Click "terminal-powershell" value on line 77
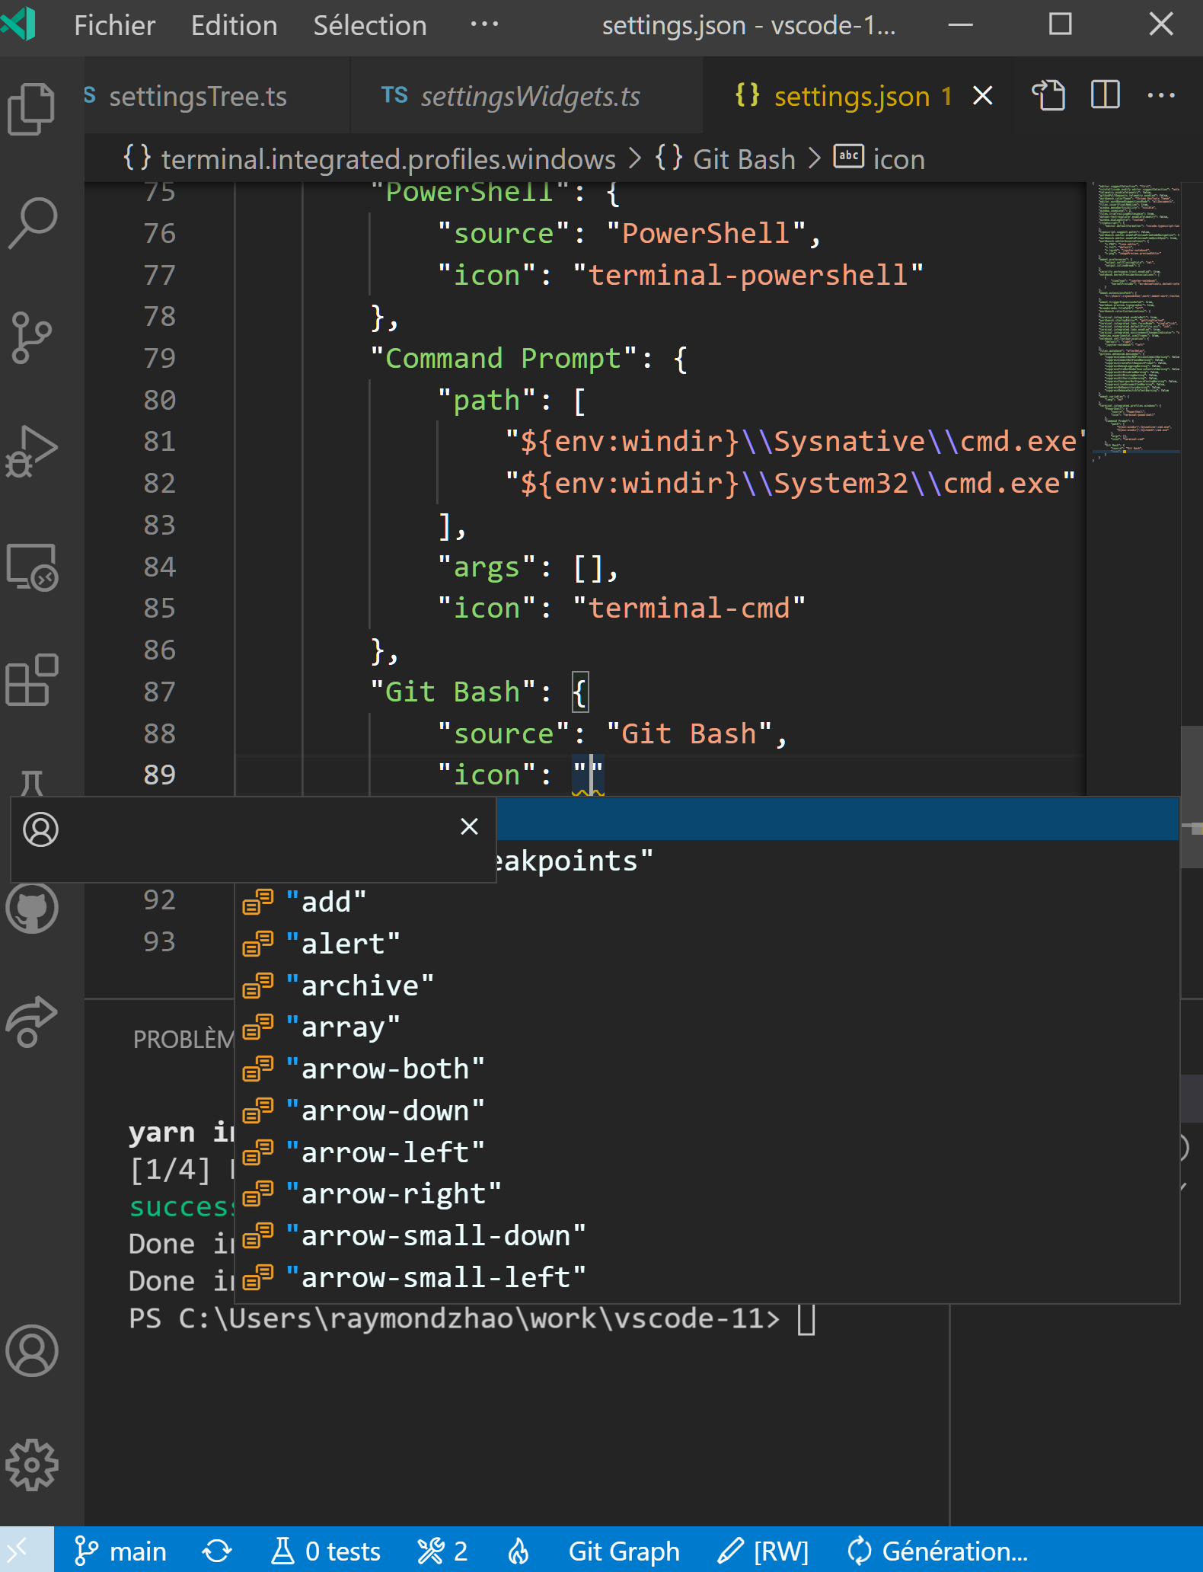The image size is (1203, 1572). click(x=748, y=275)
